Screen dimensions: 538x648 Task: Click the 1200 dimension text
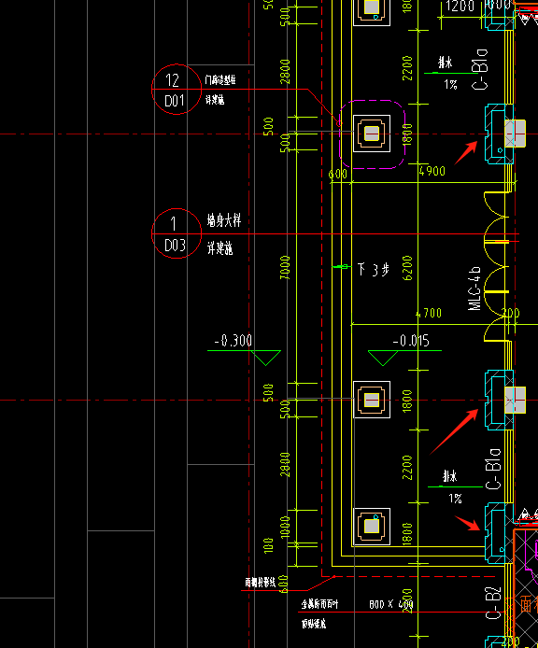tap(460, 7)
